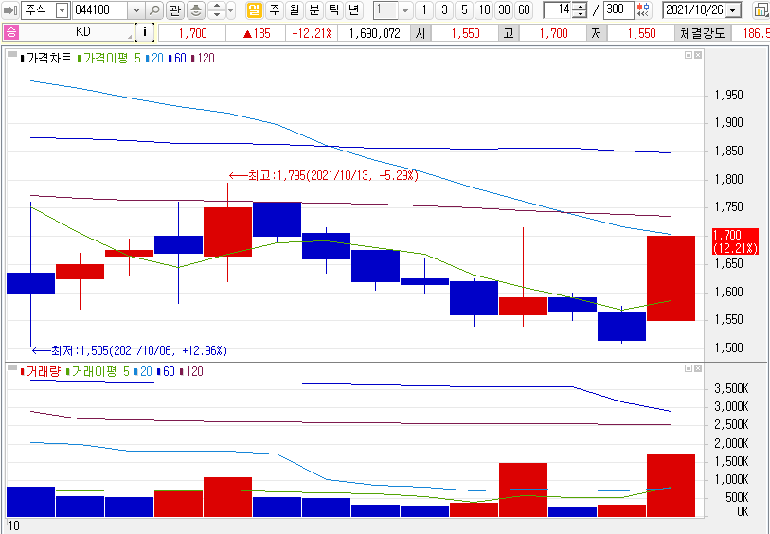Open the 주식 market type dropdown

point(62,9)
